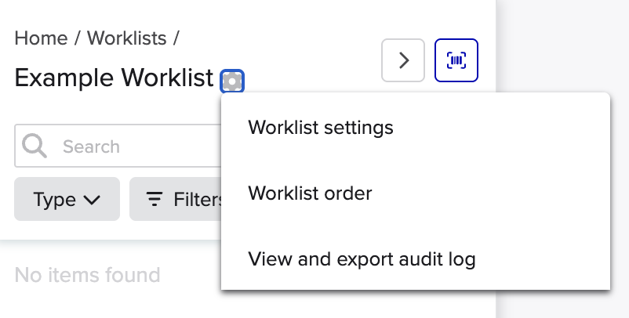
Task: Choose Worklist order in the menu
Action: (x=310, y=193)
